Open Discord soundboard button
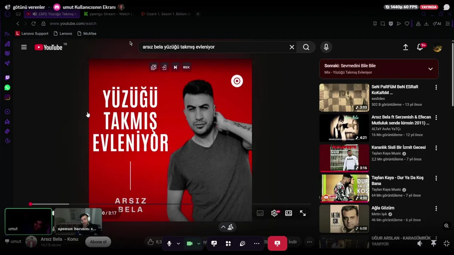This screenshot has width=454, height=255. coord(243,243)
